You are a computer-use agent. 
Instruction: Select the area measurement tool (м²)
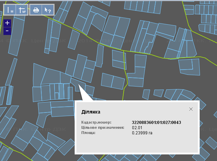(22, 10)
